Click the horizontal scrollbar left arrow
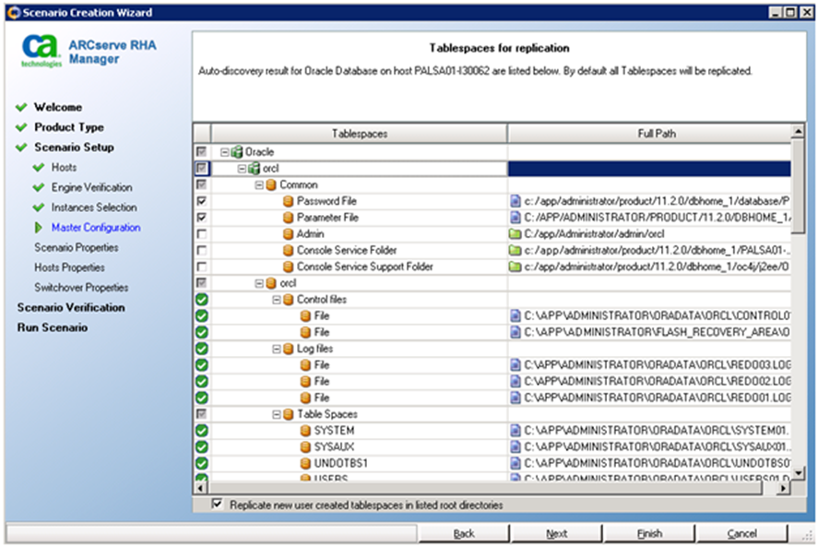 [x=201, y=488]
